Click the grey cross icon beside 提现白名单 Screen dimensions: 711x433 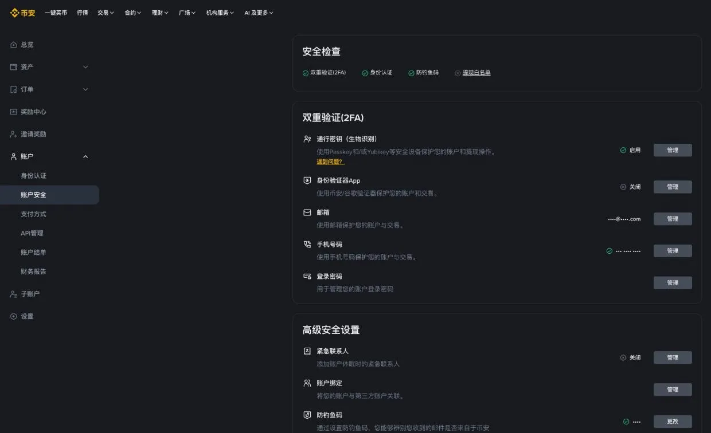pyautogui.click(x=458, y=73)
